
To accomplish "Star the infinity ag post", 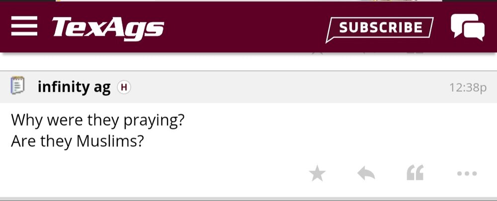I will click(317, 174).
